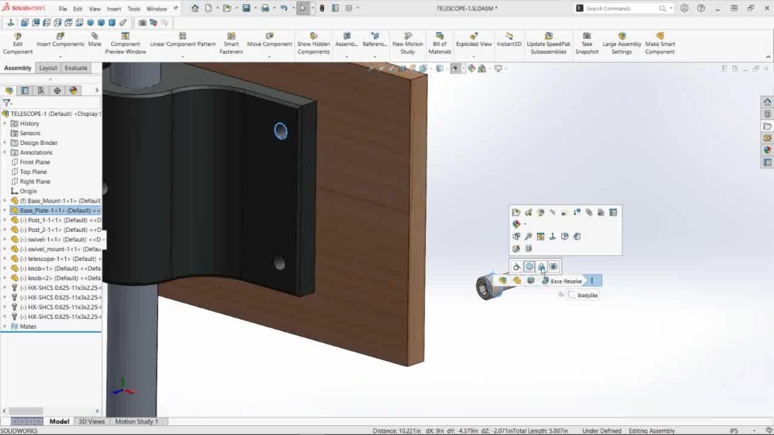Expand the Design Binder node

click(5, 143)
